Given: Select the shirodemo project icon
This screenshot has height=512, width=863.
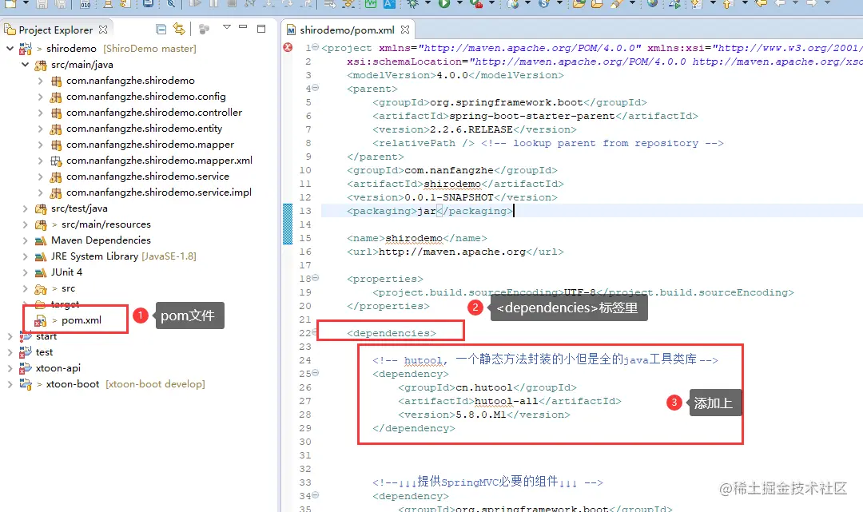Looking at the screenshot, I should pos(26,49).
